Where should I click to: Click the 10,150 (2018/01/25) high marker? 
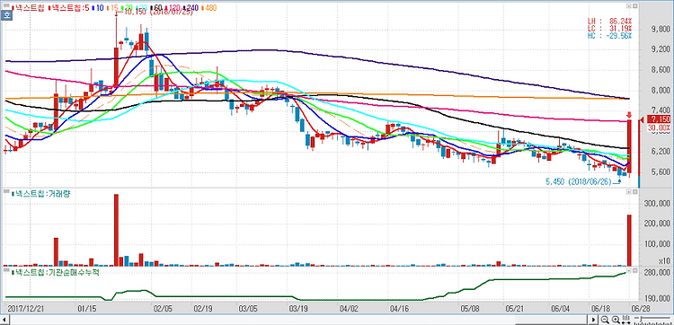158,12
